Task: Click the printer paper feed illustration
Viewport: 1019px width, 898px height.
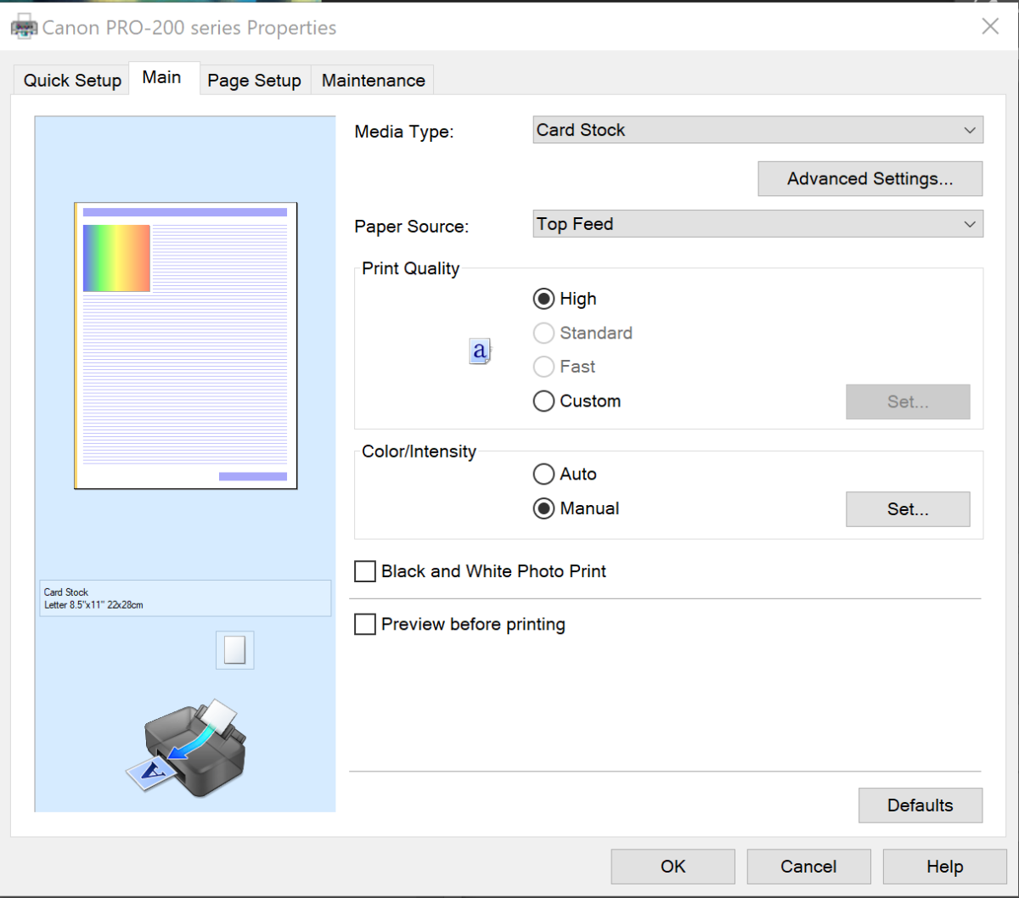Action: 186,748
